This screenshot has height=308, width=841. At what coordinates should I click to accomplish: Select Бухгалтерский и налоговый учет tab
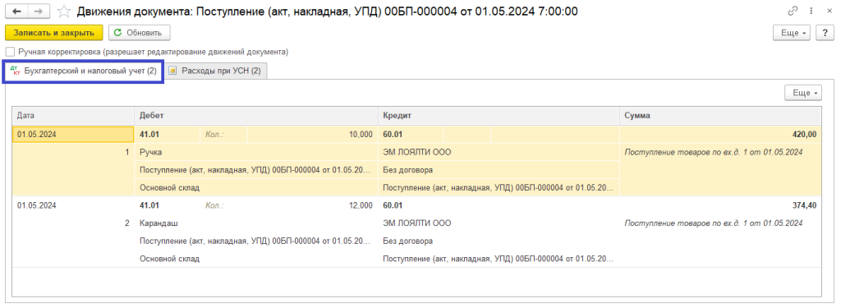[84, 71]
